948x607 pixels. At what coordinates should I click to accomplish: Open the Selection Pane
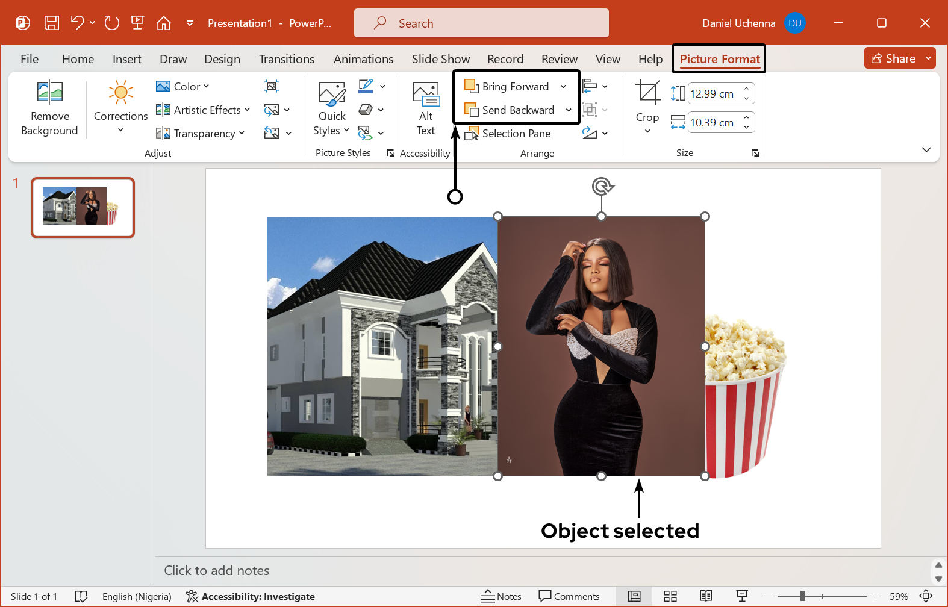[508, 134]
